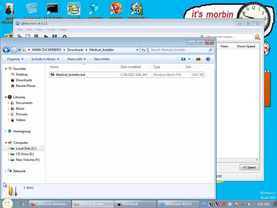Open the Share with dropdown
277x208 pixels.
coord(77,59)
